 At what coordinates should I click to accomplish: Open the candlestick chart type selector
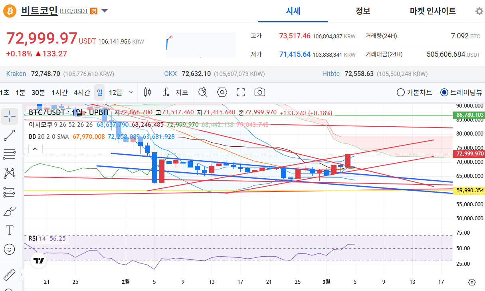(x=147, y=92)
